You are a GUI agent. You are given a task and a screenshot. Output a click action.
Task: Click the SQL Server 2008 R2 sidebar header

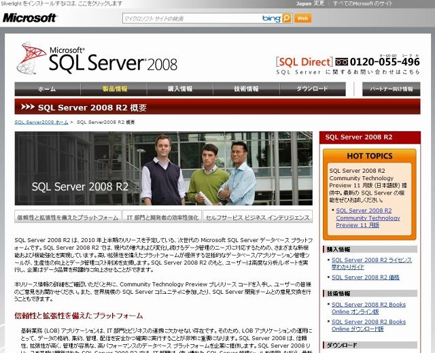point(370,137)
